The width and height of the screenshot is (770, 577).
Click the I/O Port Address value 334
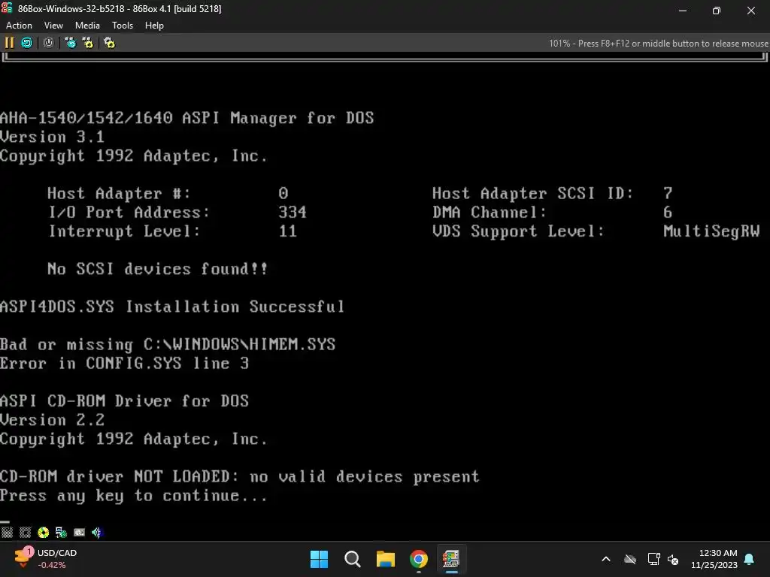[x=293, y=212]
